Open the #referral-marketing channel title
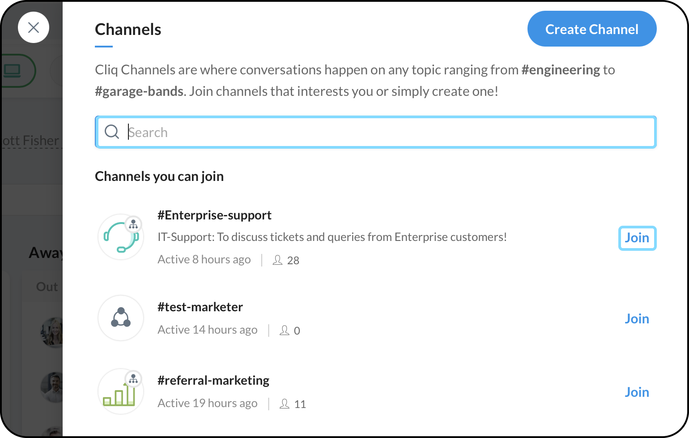689x438 pixels. click(x=213, y=381)
